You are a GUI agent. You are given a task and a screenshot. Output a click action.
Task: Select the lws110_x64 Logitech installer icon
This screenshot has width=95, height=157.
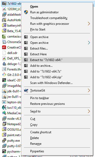(4, 107)
